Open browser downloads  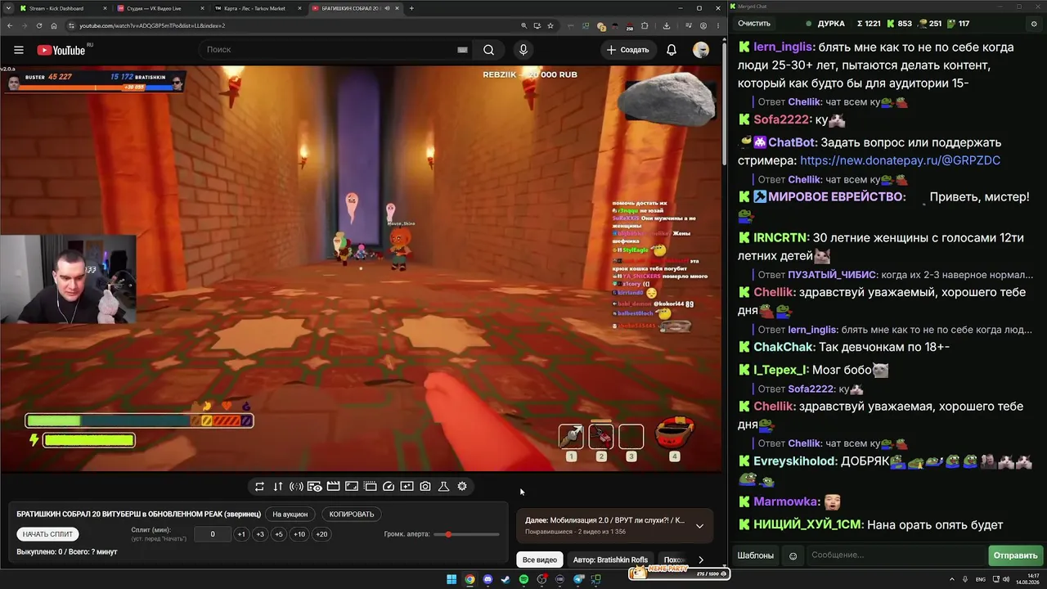pos(667,25)
